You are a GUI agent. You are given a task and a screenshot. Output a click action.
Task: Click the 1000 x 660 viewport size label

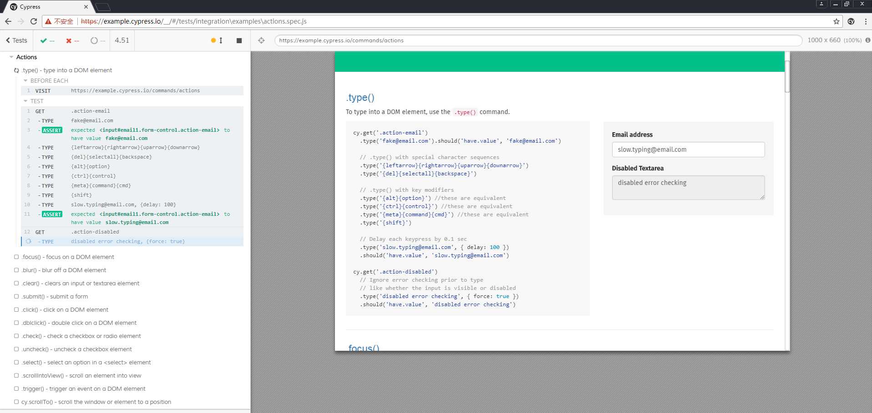tap(824, 40)
